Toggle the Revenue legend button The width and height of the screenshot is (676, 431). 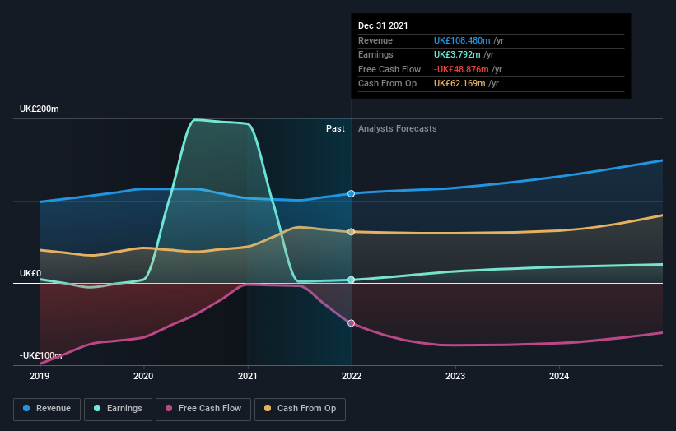(x=47, y=409)
